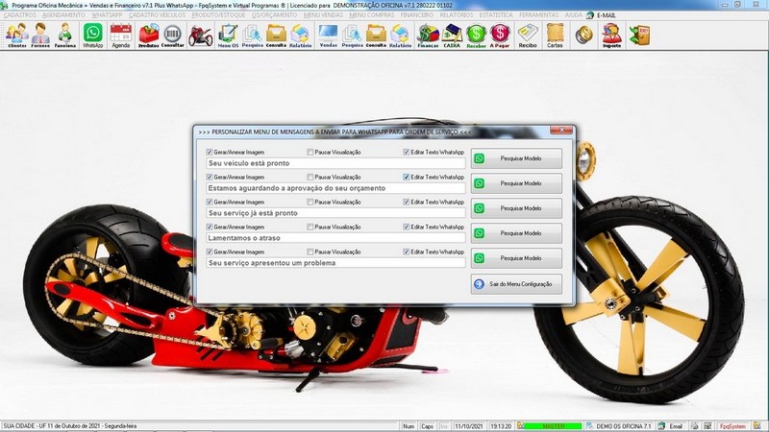769x432 pixels.
Task: Toggle Gerar/Anexar Imagem for 'Lamentamos o atraso'
Action: coord(210,227)
